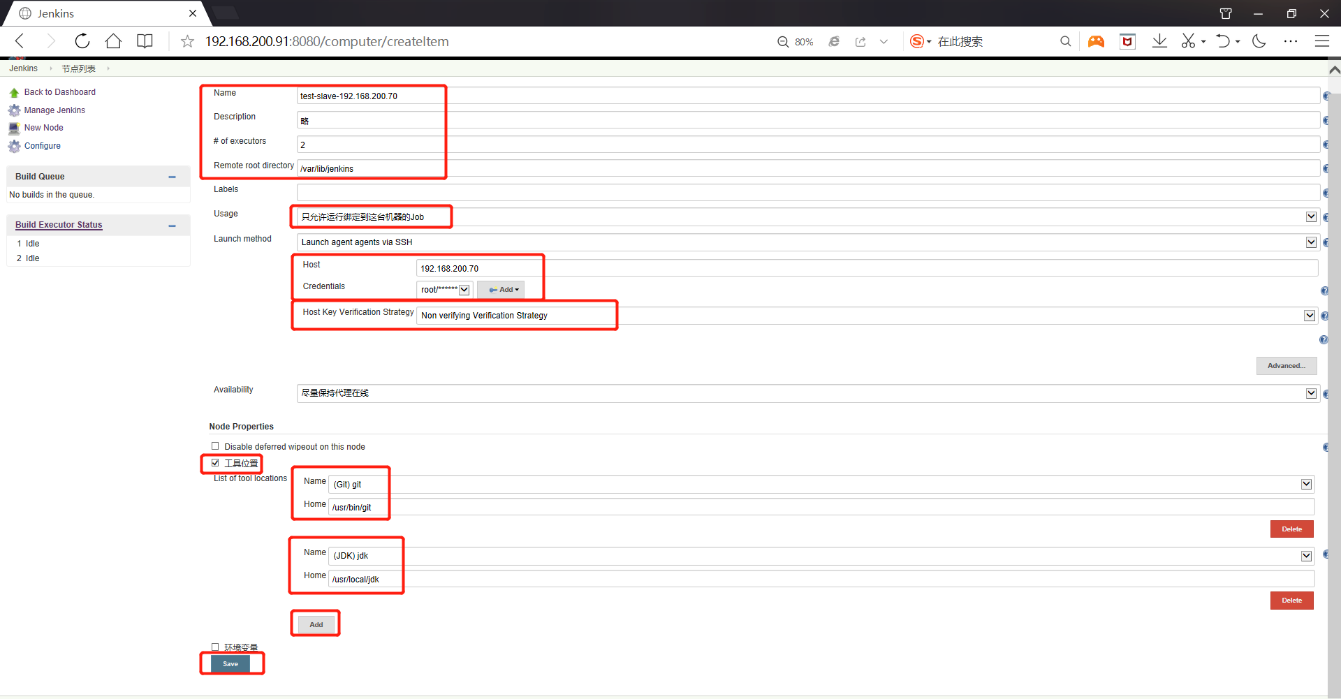Reload the page with the refresh icon

(82, 41)
